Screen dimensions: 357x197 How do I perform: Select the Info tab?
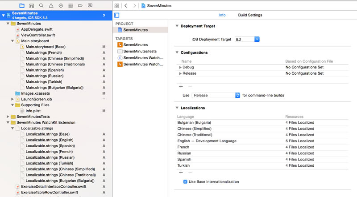(222, 15)
